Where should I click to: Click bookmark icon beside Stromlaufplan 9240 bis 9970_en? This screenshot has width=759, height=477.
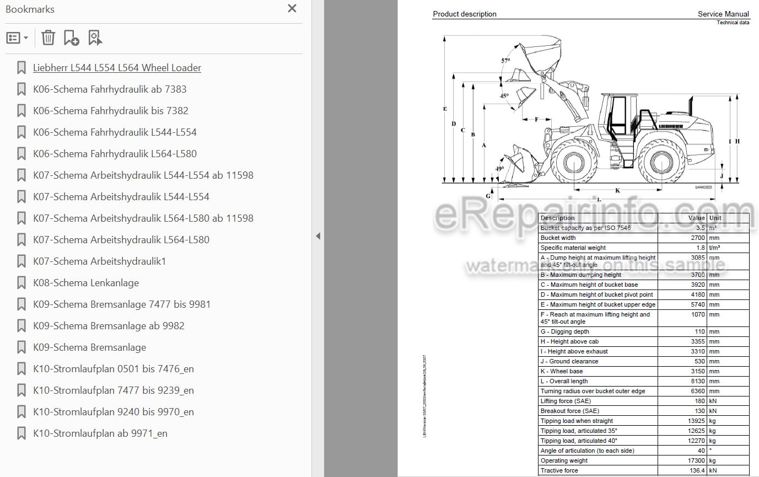(x=21, y=412)
